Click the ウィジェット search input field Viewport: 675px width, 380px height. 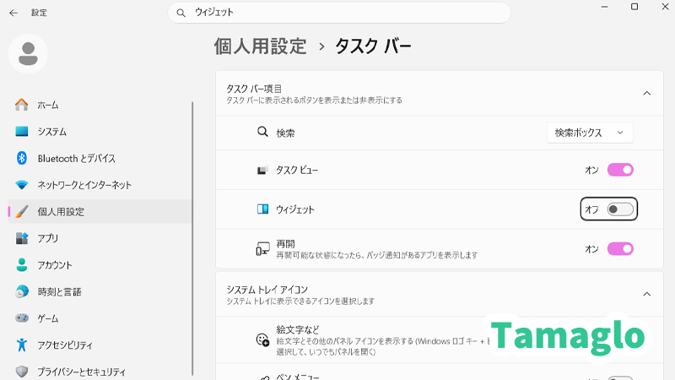click(x=346, y=13)
